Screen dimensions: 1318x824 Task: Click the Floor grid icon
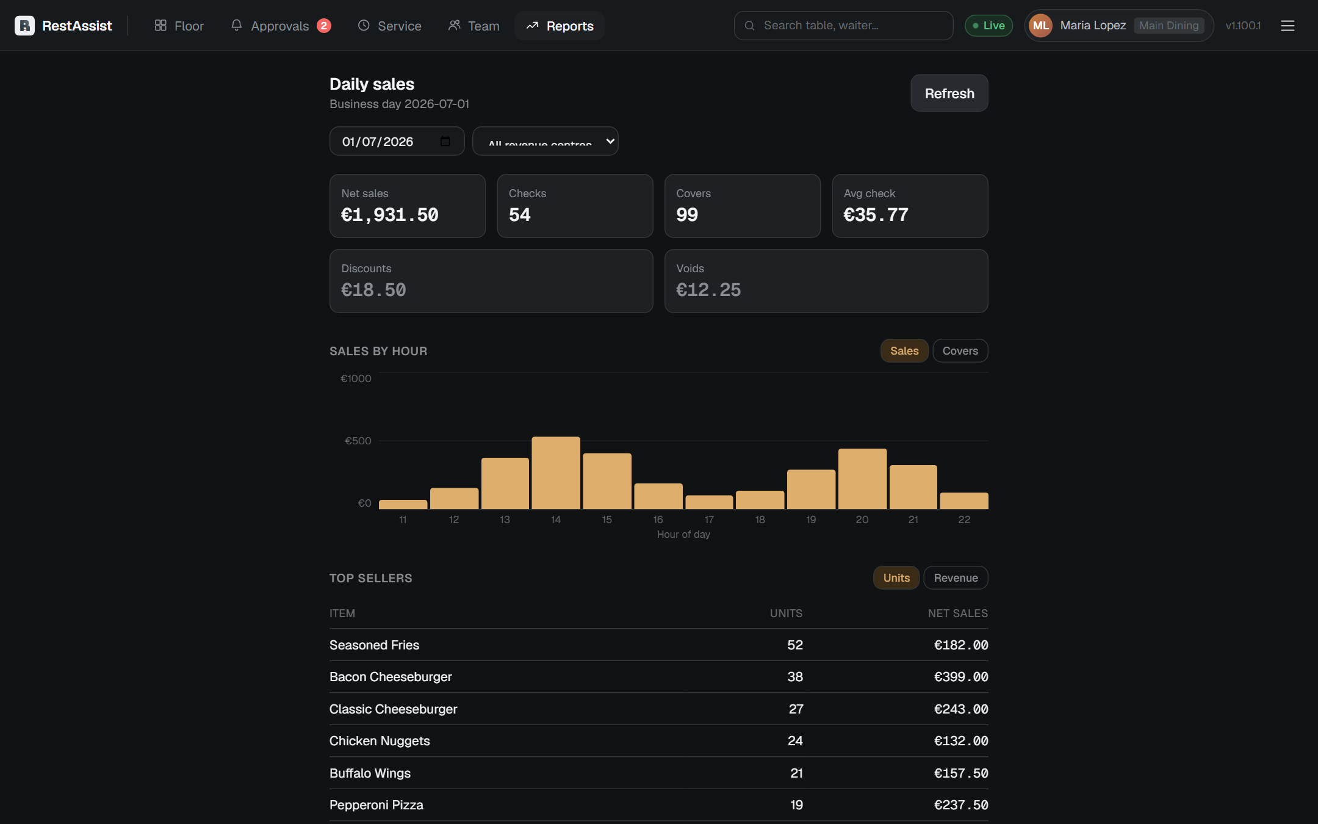click(160, 26)
